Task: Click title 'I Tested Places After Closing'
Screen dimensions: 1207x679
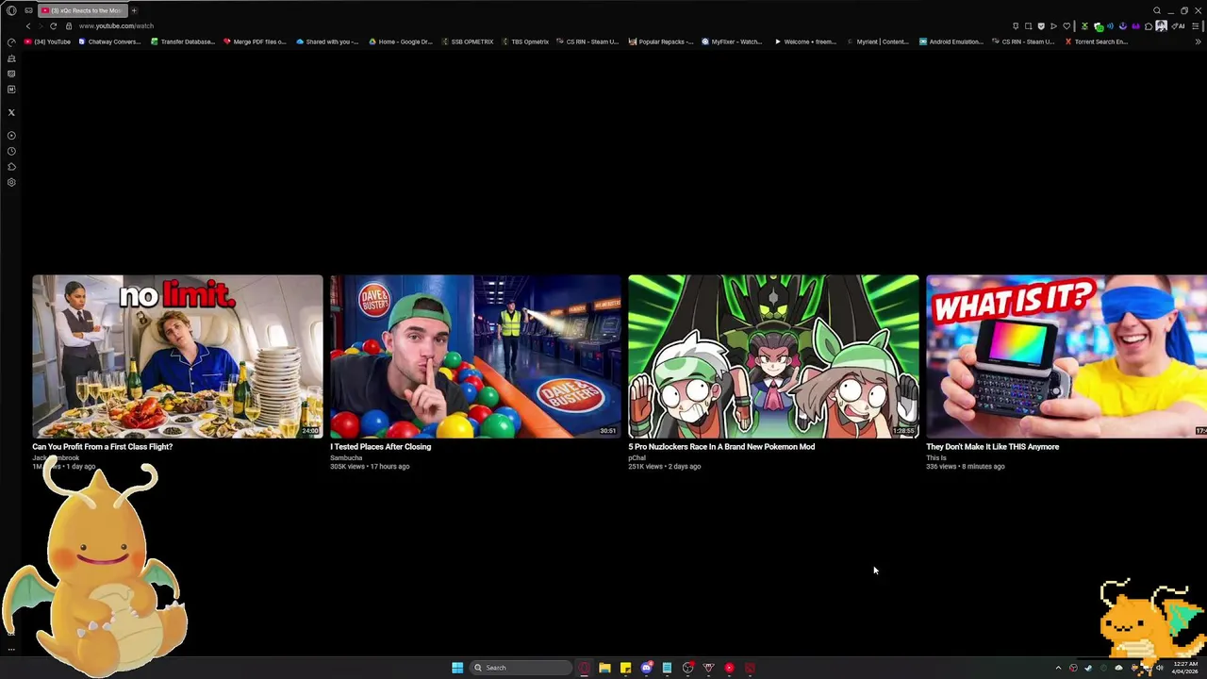Action: pyautogui.click(x=380, y=447)
